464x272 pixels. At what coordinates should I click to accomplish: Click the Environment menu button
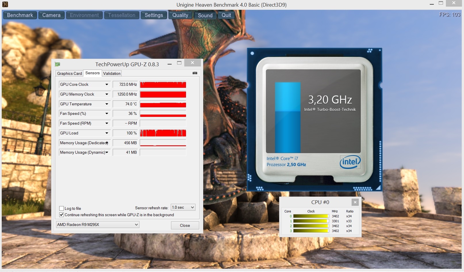click(x=84, y=15)
